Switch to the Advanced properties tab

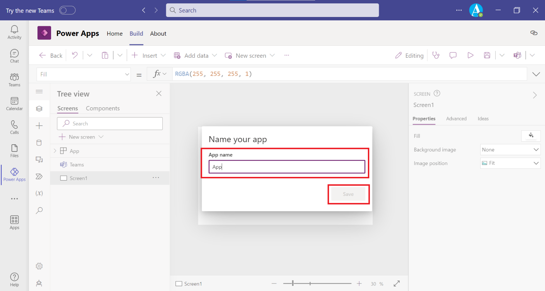tap(456, 119)
